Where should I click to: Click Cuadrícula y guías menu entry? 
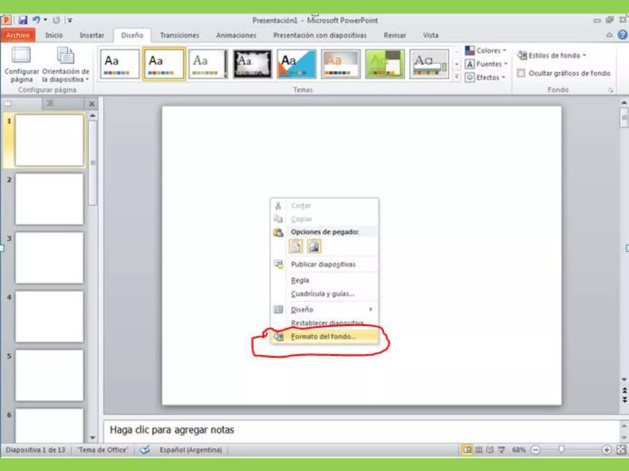322,294
